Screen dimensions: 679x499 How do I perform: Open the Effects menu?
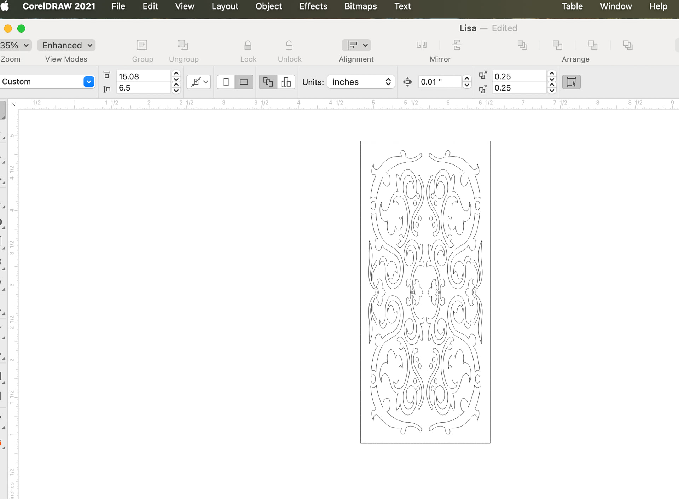[313, 6]
